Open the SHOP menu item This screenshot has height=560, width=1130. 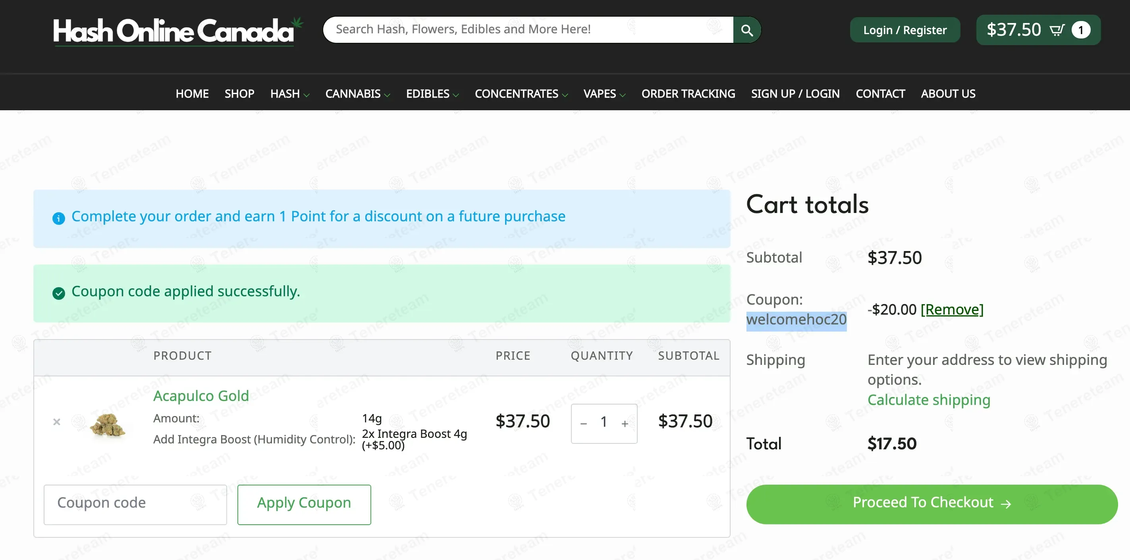click(x=239, y=94)
